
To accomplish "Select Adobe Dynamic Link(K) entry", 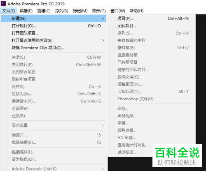I will tap(54, 169).
